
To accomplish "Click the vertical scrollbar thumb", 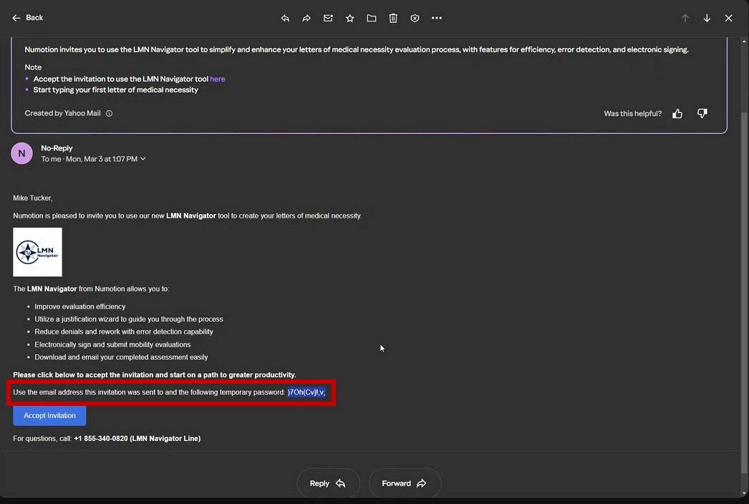I will pos(744,291).
